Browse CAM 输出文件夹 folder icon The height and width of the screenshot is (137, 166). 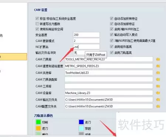158,100
